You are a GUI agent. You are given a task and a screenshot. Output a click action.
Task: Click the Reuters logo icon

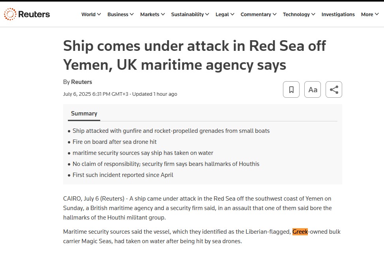(x=10, y=14)
